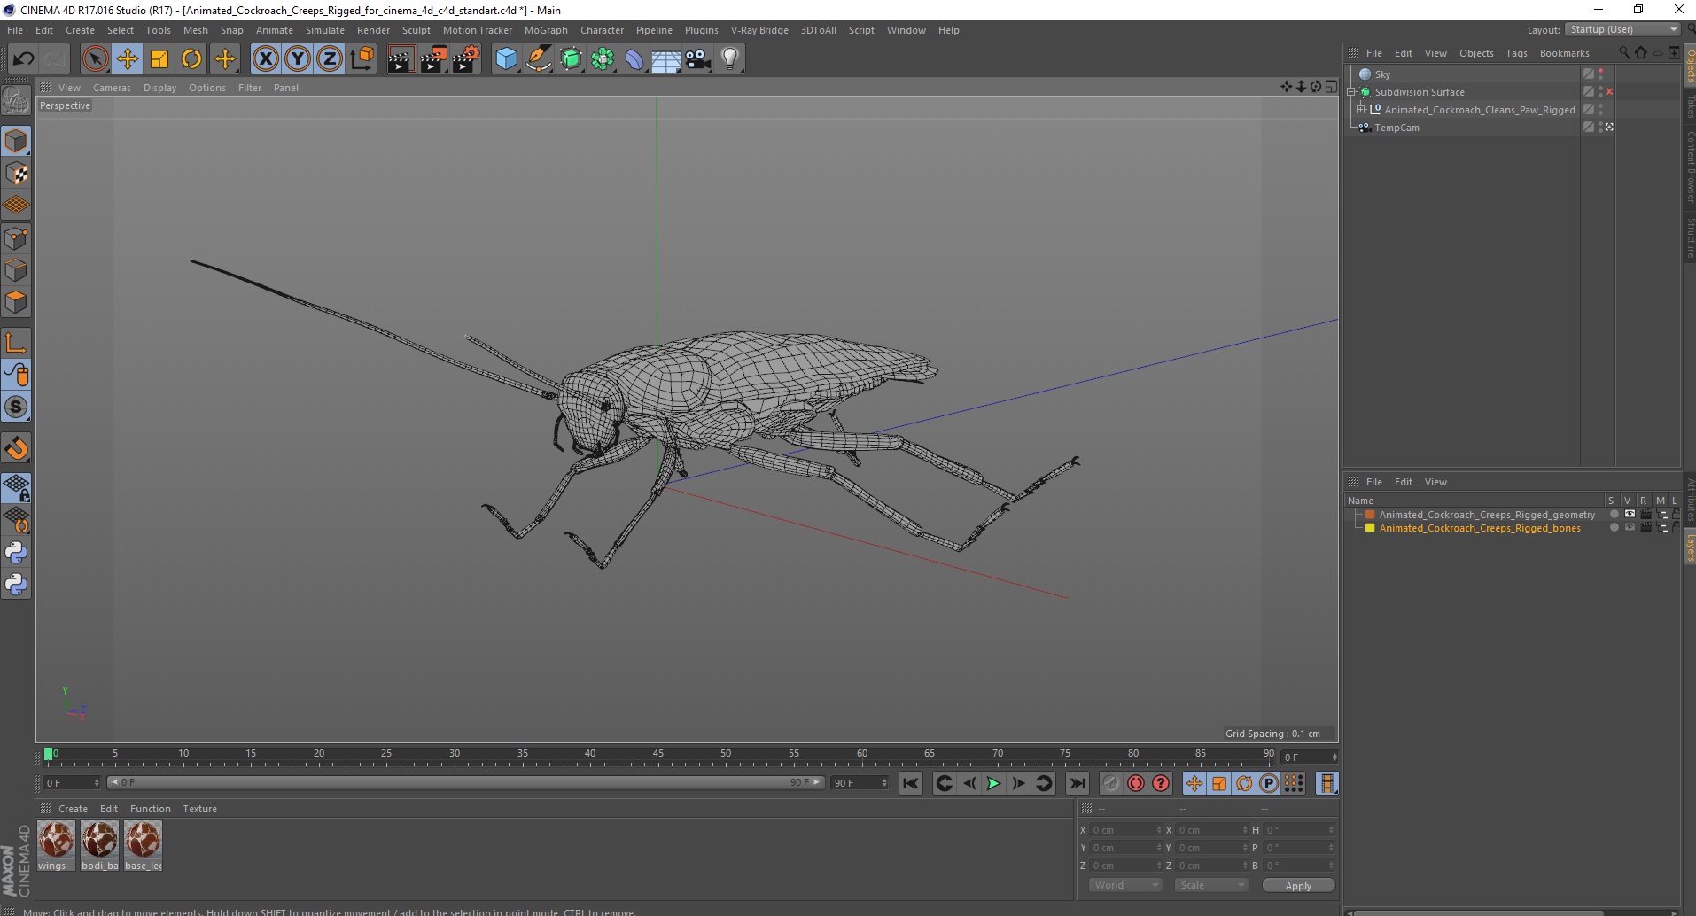Screen dimensions: 1696x916
Task: Click the timeline range slider bar
Action: tap(466, 782)
